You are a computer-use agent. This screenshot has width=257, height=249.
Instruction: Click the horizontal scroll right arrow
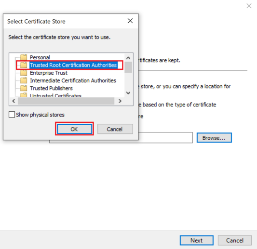(120, 101)
